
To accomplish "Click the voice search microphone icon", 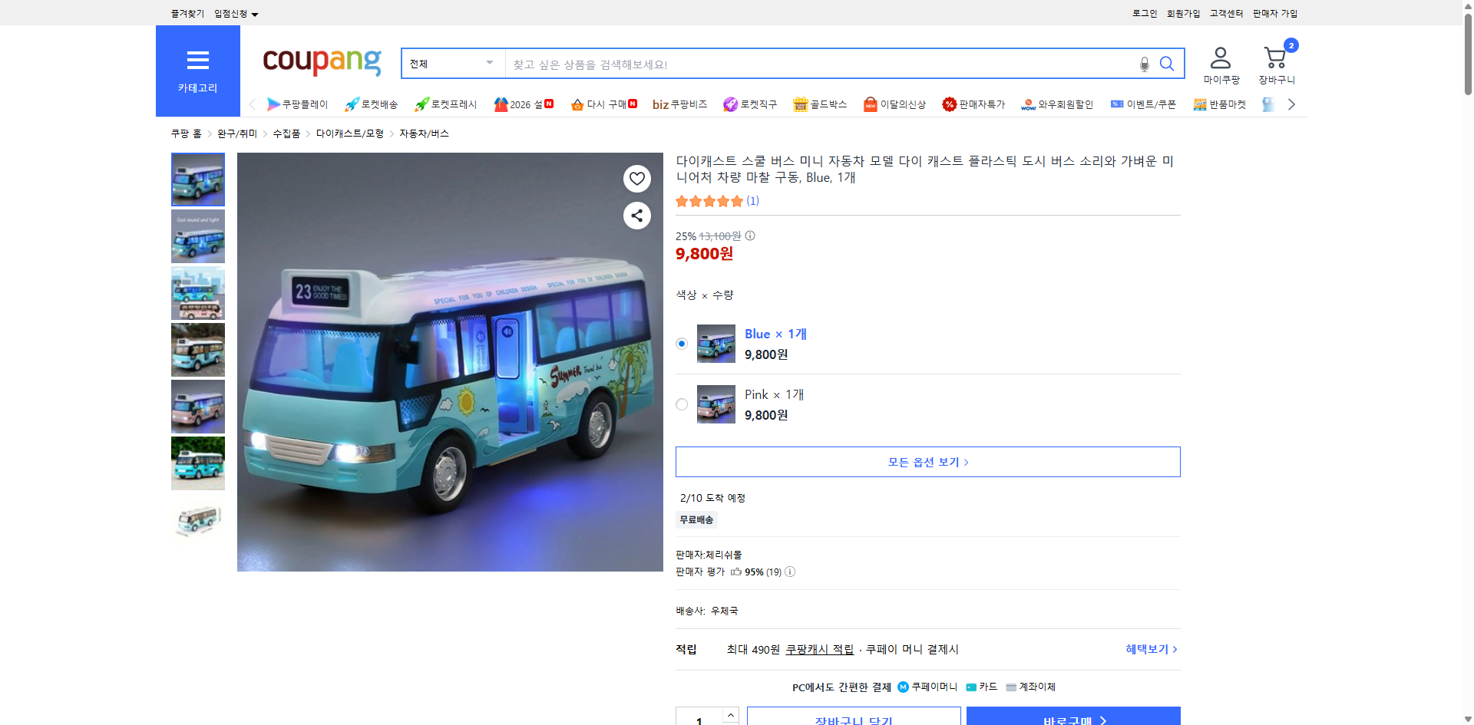I will pyautogui.click(x=1144, y=64).
